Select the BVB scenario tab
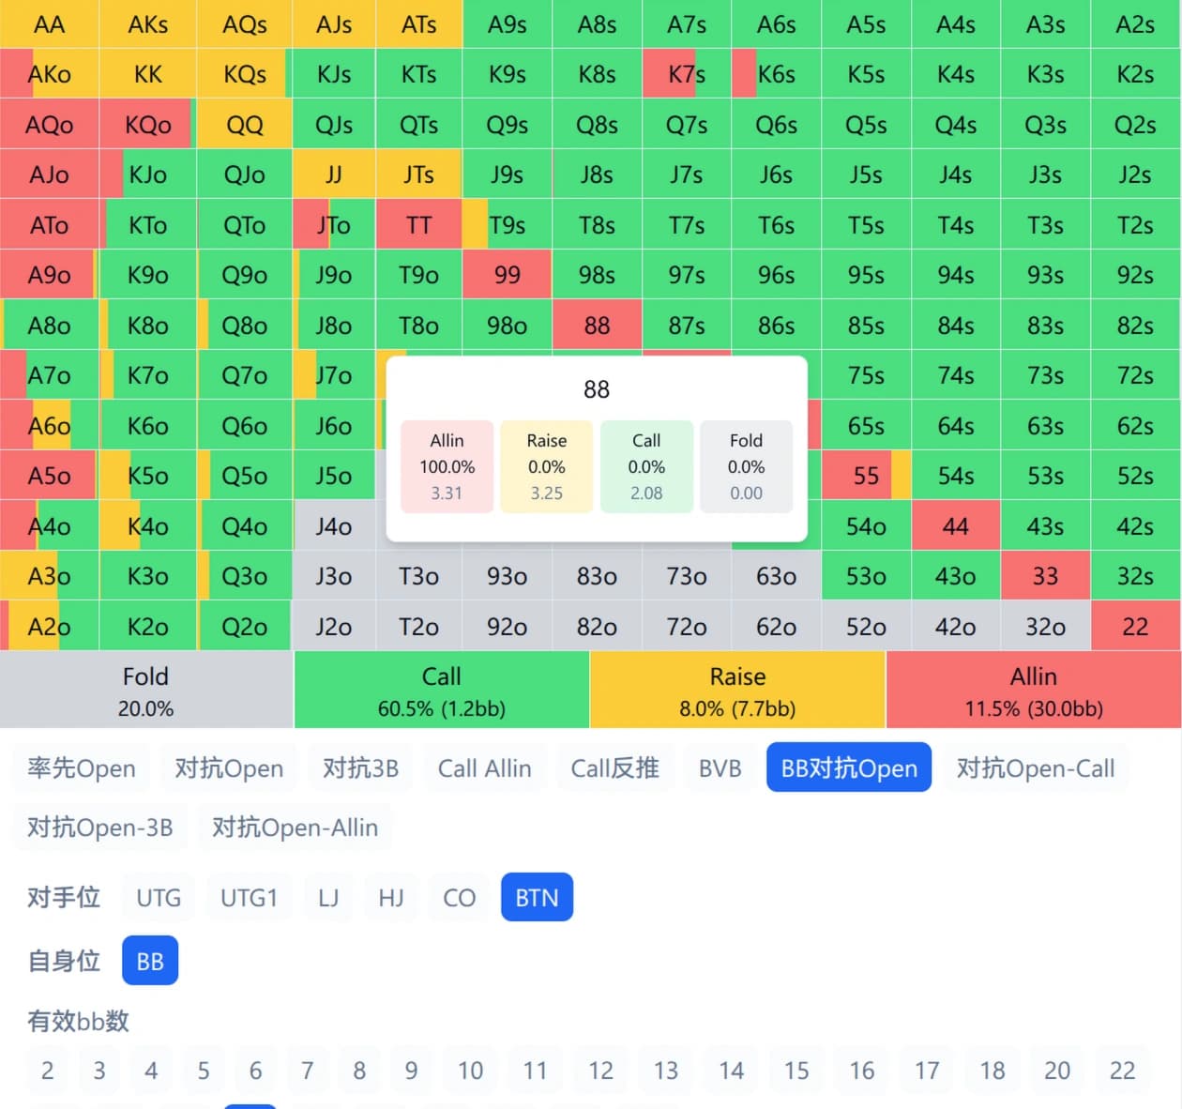The image size is (1182, 1109). click(720, 767)
